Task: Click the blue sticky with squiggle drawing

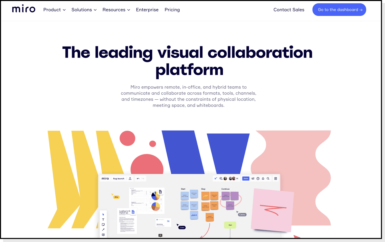Action: click(x=194, y=215)
